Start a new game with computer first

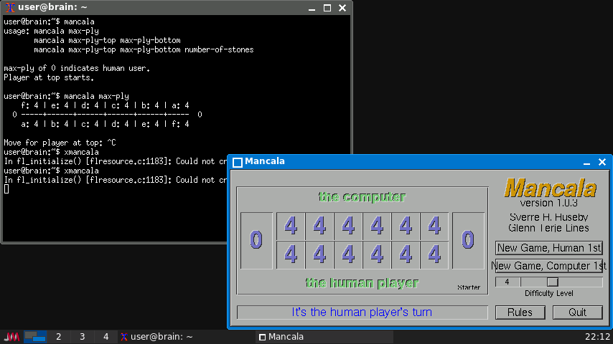[549, 266]
